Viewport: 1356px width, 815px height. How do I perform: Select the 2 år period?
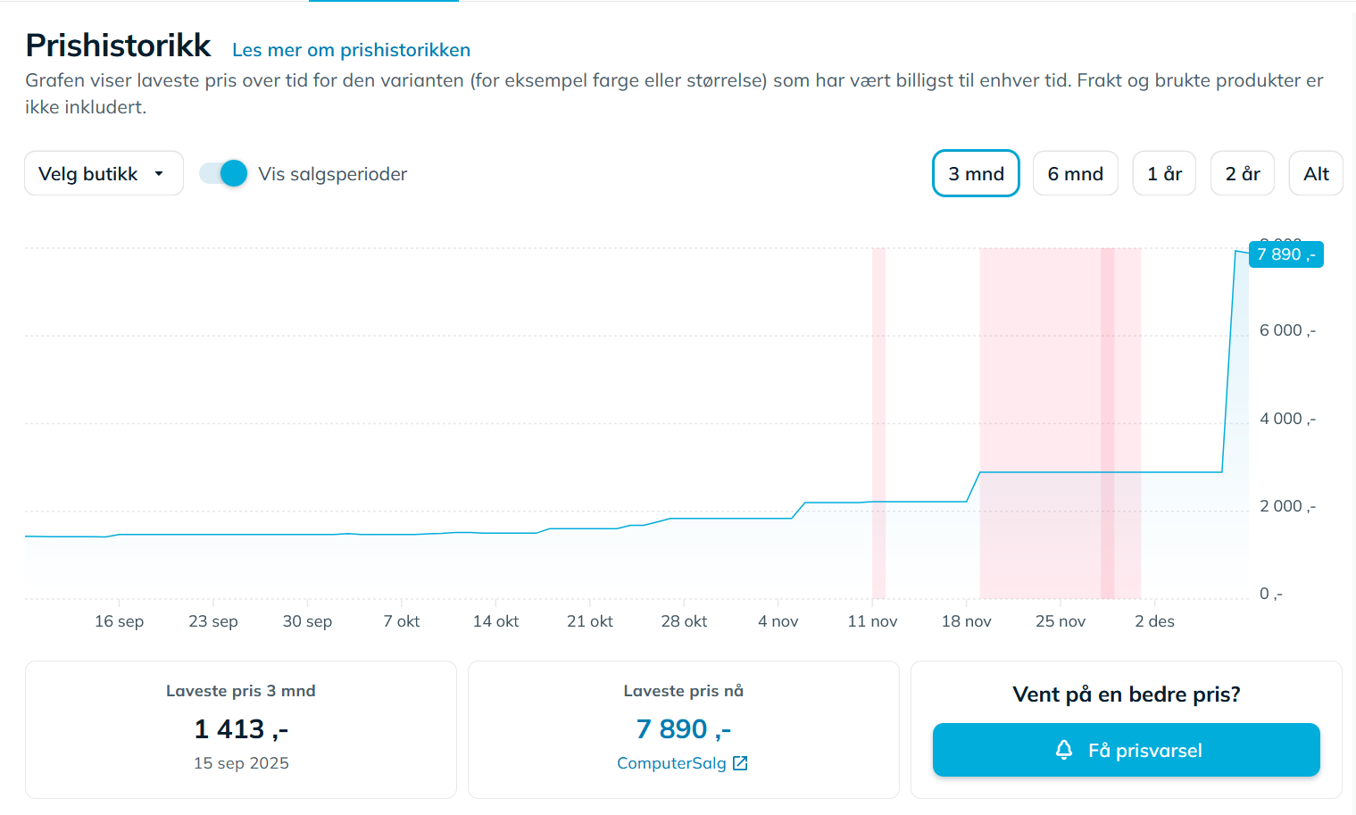click(x=1242, y=173)
